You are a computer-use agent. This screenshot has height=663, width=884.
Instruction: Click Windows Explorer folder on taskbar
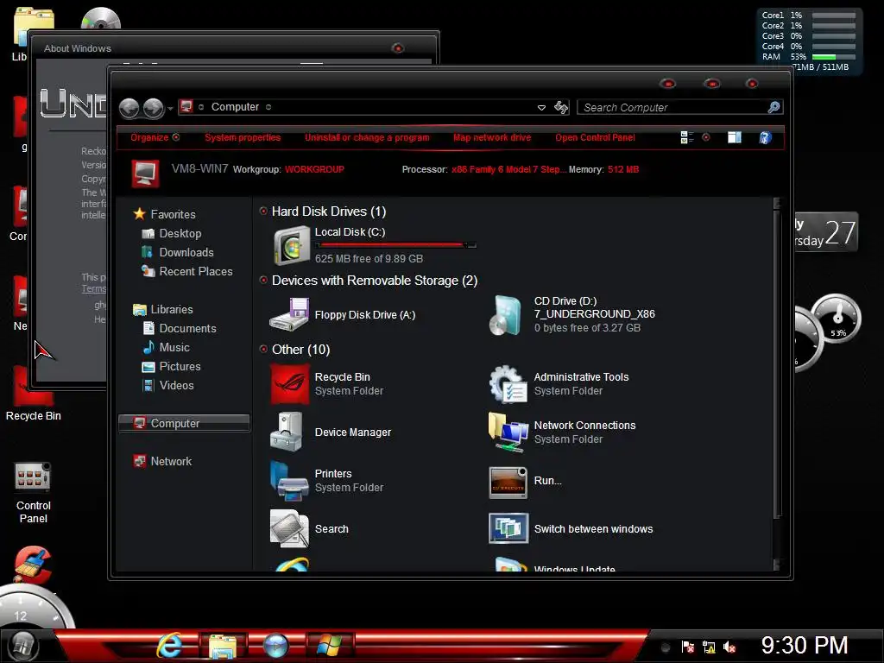tap(223, 646)
